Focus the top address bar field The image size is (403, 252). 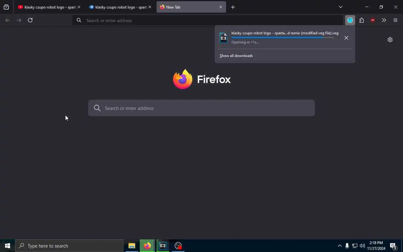[208, 20]
